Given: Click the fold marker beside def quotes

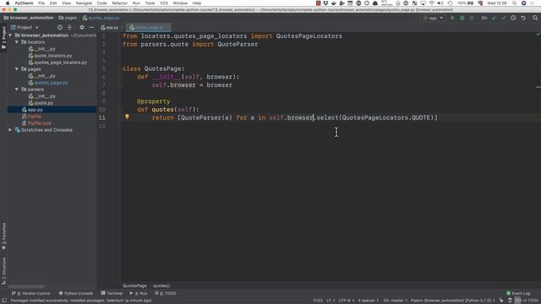Looking at the screenshot, I should [x=120, y=110].
